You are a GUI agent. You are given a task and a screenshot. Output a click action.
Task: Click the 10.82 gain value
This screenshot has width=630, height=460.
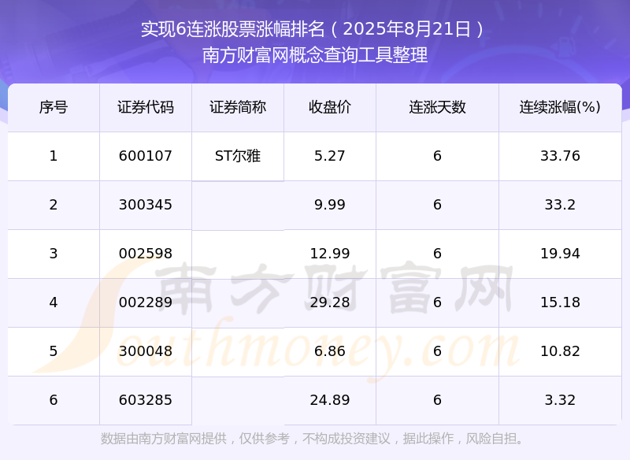(560, 351)
